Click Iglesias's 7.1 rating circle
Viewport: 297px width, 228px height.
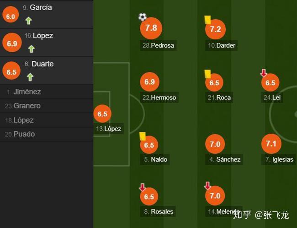(271, 144)
